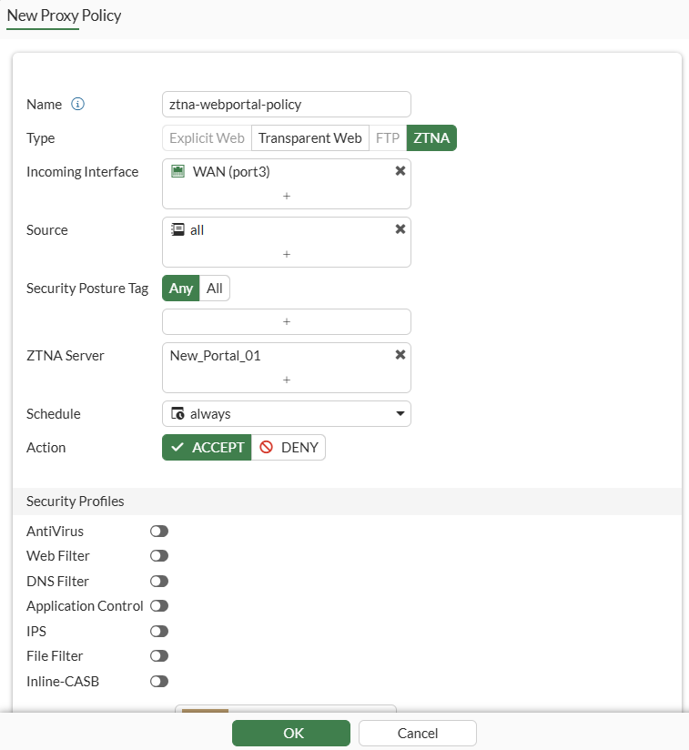The height and width of the screenshot is (750, 689).
Task: Remove New_Portal_01 from ZTNA Server
Action: pyautogui.click(x=400, y=354)
